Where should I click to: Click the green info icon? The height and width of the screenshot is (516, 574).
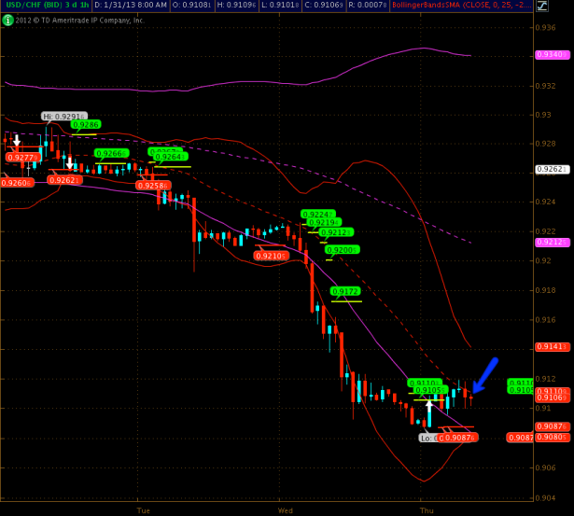[7, 19]
